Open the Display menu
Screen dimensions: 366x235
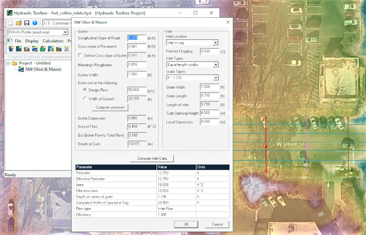click(x=32, y=41)
